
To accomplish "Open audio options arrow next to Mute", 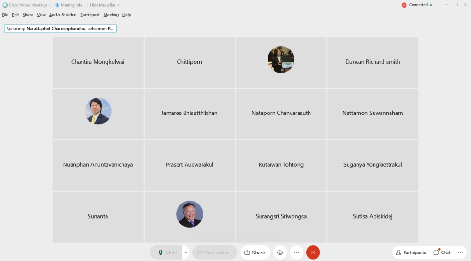I will point(186,253).
